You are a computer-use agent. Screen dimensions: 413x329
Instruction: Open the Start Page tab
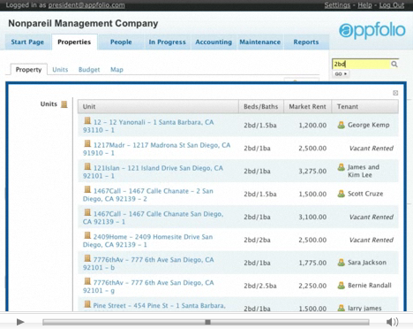click(x=27, y=42)
